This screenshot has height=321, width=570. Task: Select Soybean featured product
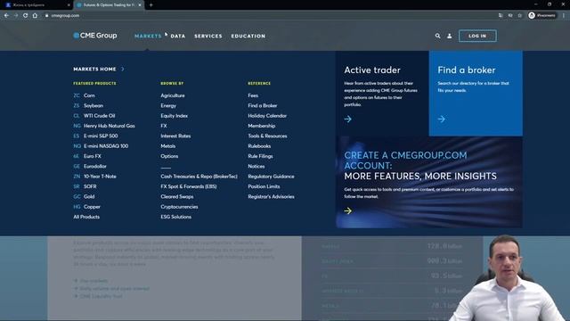94,105
